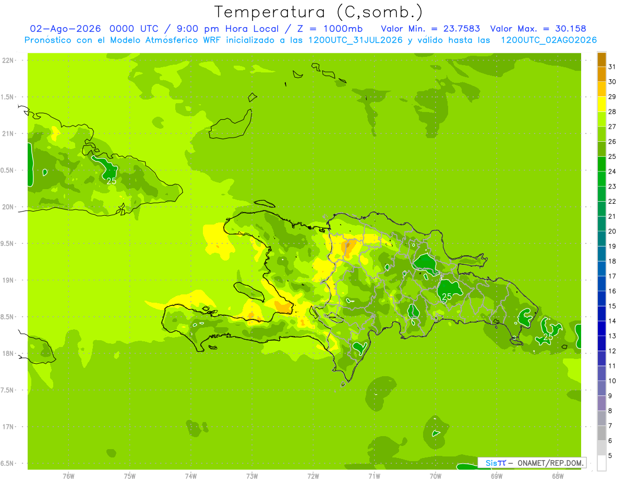
Task: Click "Valor Min. = 23.7583"
Action: tap(431, 29)
